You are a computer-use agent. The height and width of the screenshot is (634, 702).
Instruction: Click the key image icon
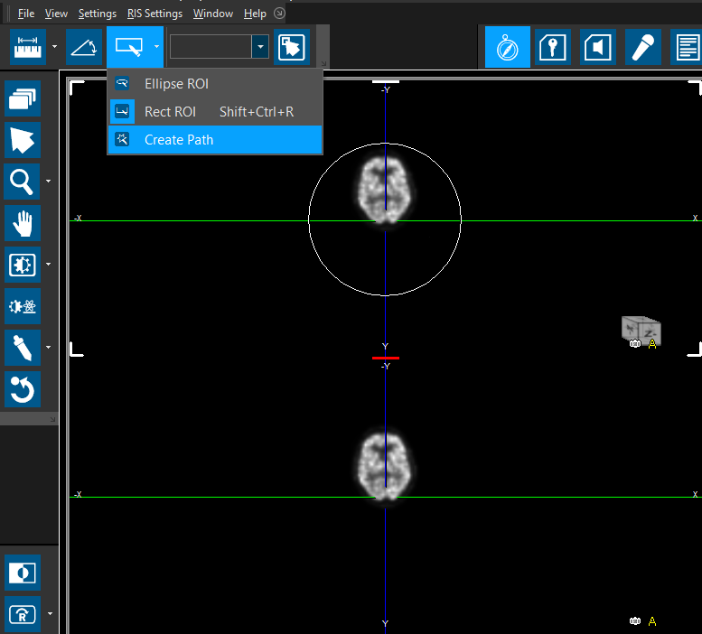(552, 47)
